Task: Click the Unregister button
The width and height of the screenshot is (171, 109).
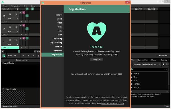Action: coord(97,60)
